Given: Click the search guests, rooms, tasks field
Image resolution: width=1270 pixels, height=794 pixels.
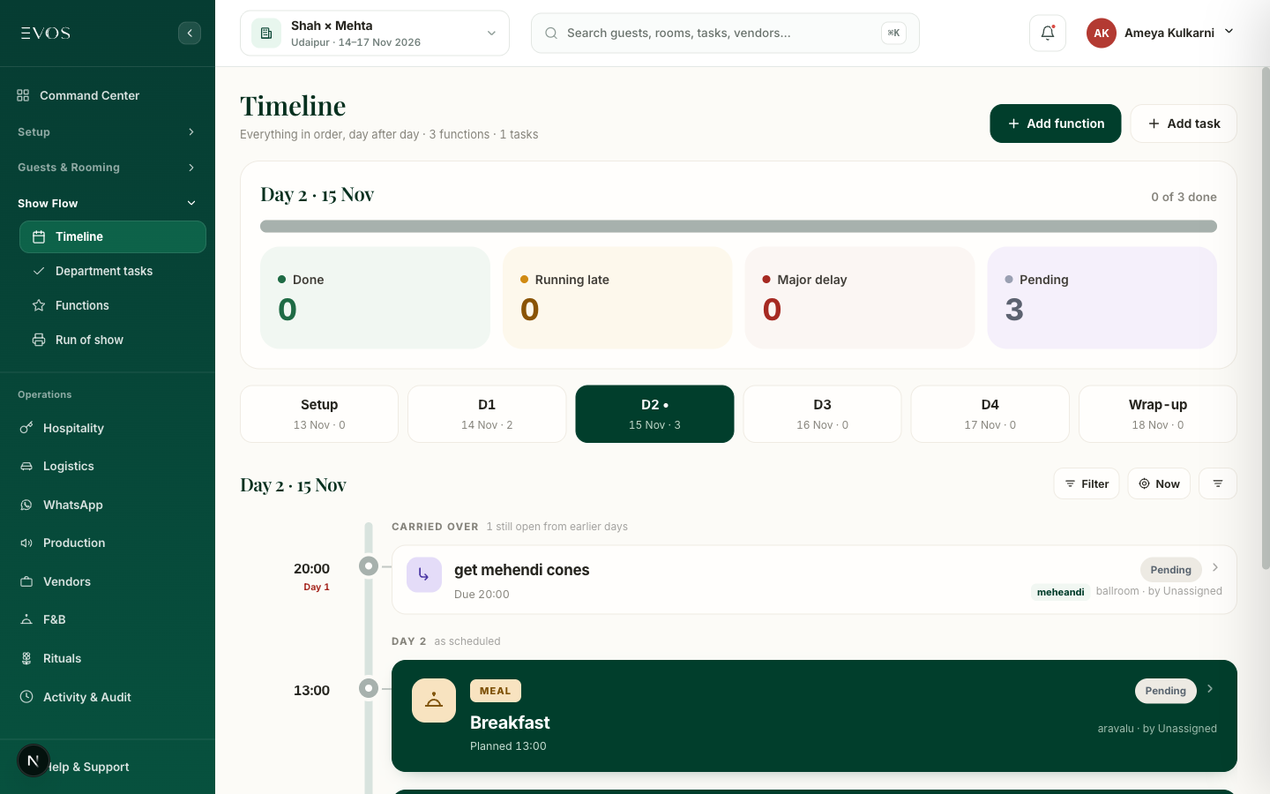Looking at the screenshot, I should point(725,33).
